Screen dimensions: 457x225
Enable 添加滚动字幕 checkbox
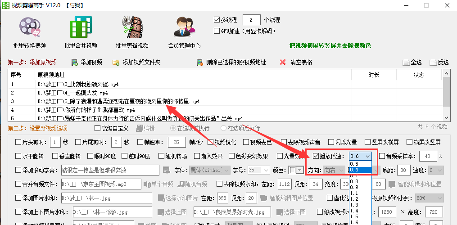point(18,170)
